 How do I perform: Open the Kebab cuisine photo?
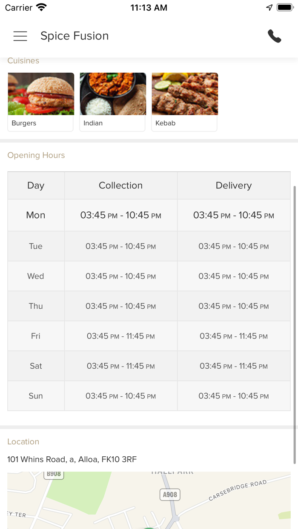[185, 94]
